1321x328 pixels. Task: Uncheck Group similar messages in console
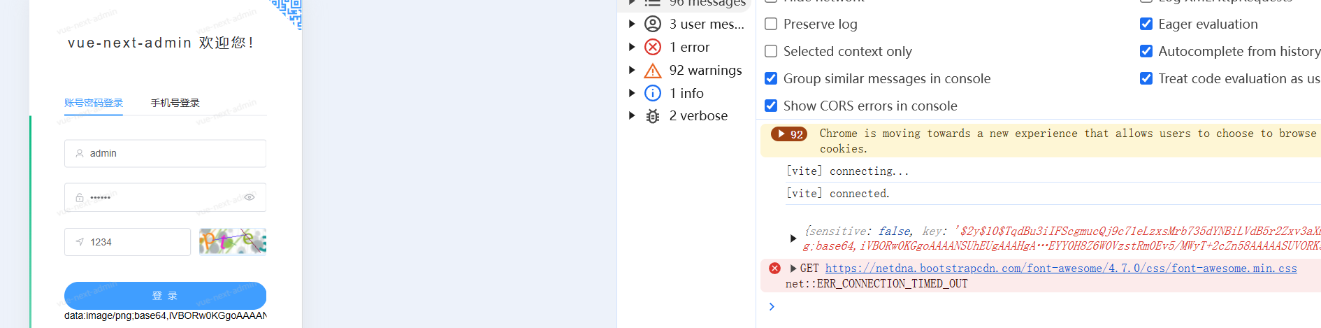click(x=771, y=78)
